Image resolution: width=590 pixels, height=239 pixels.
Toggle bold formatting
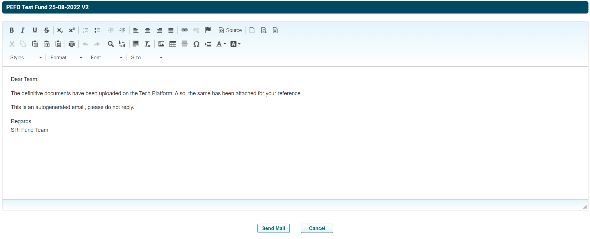[12, 30]
